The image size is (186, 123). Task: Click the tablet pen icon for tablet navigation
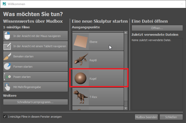(7, 46)
